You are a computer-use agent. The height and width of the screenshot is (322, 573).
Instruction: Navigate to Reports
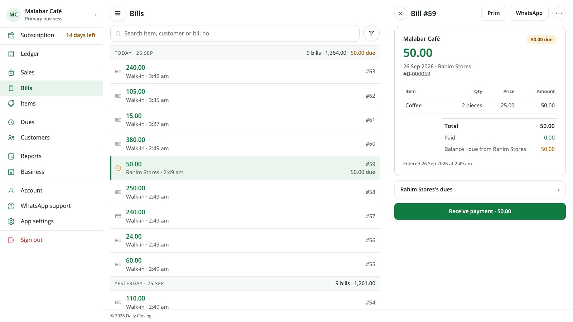(52, 156)
